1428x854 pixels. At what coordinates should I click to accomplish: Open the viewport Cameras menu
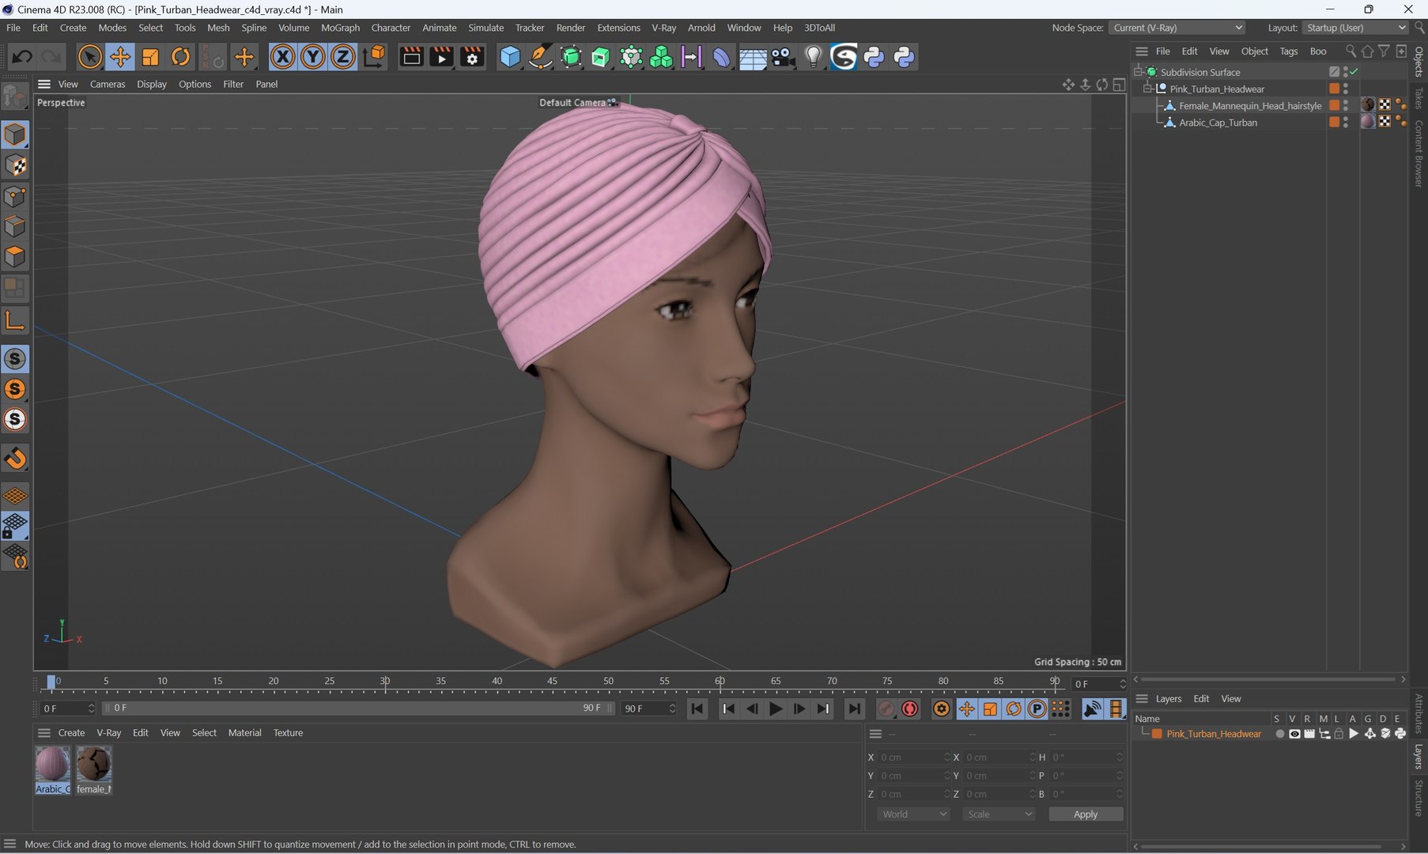108,84
